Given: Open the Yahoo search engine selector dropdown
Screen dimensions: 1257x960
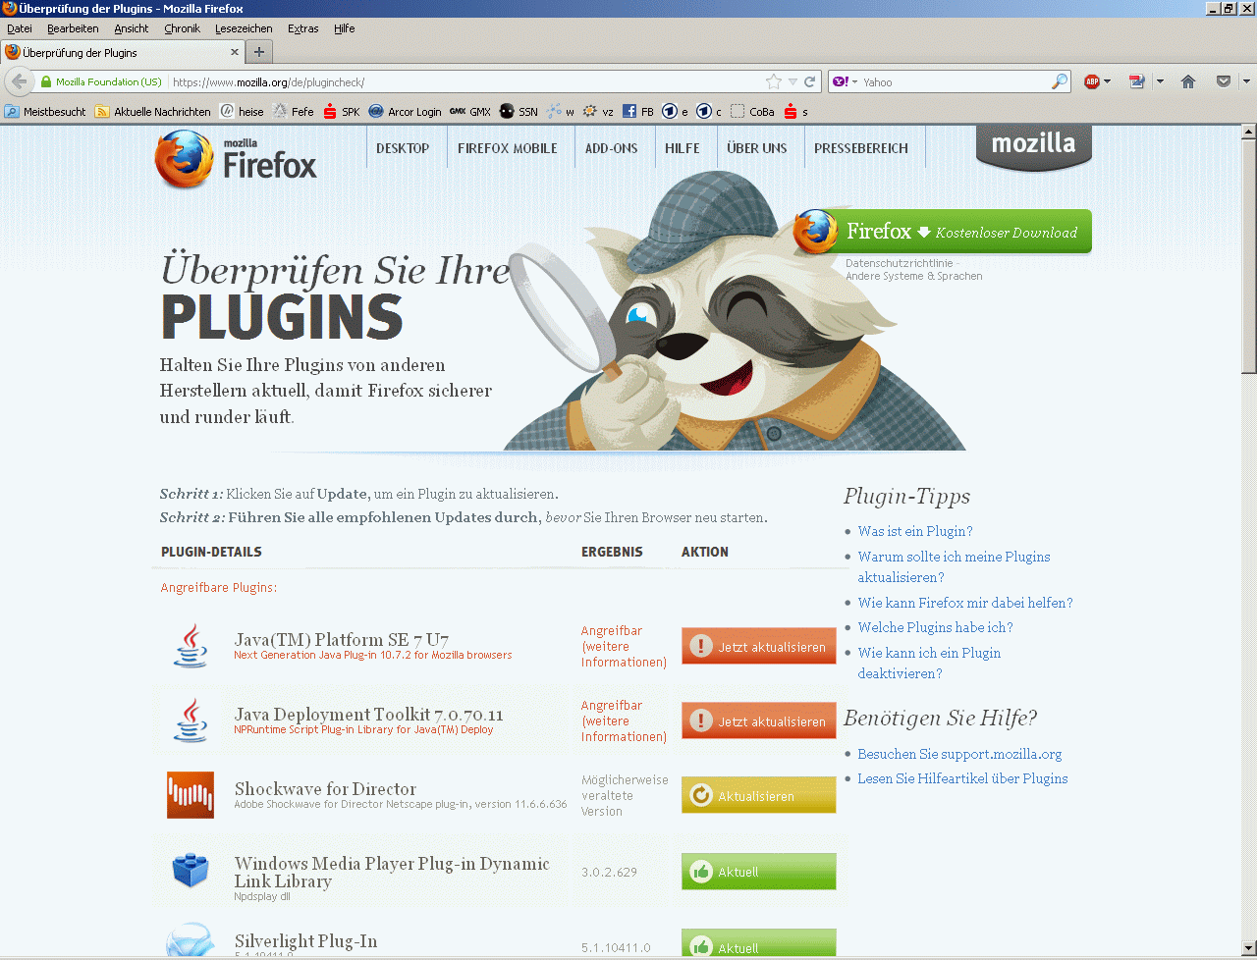Looking at the screenshot, I should click(846, 82).
